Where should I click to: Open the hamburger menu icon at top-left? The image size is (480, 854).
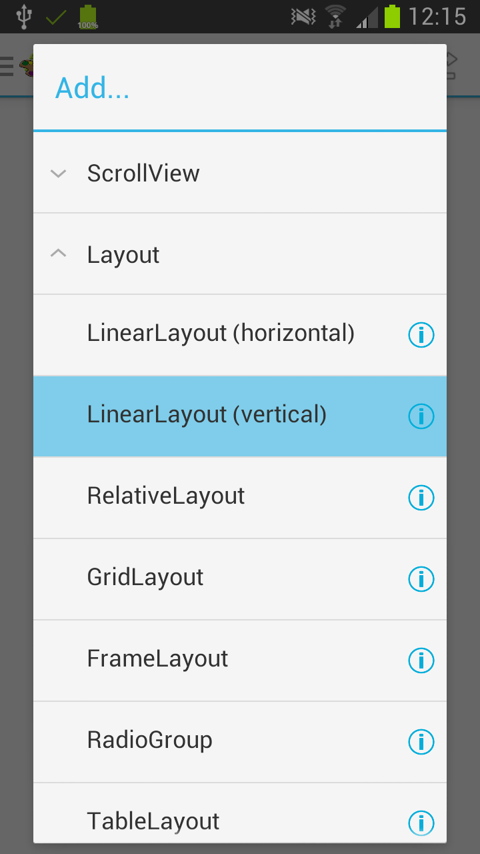click(x=7, y=66)
